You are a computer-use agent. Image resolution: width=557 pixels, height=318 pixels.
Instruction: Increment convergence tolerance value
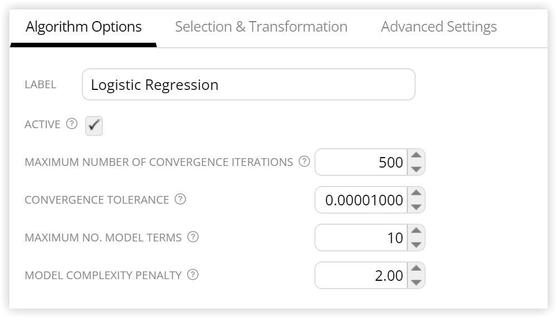(x=416, y=193)
